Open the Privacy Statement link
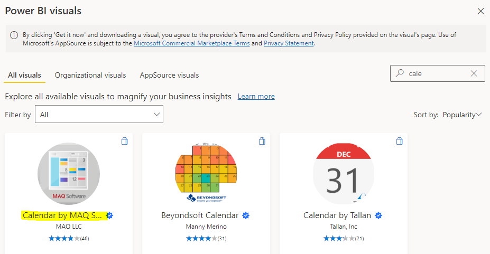Image resolution: width=490 pixels, height=254 pixels. coord(289,43)
